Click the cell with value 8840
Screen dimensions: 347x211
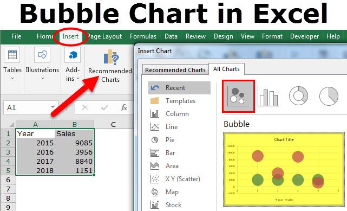pyautogui.click(x=75, y=161)
